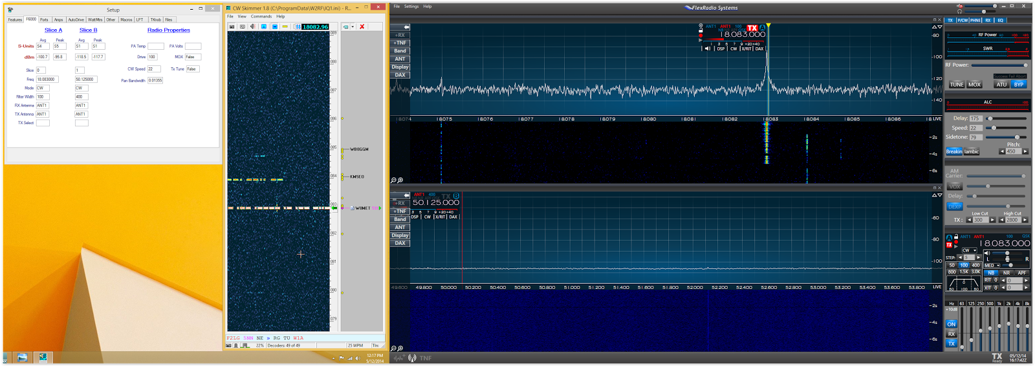This screenshot has width=1035, height=366.
Task: Click the Band button in upper panadapter
Action: tap(400, 51)
